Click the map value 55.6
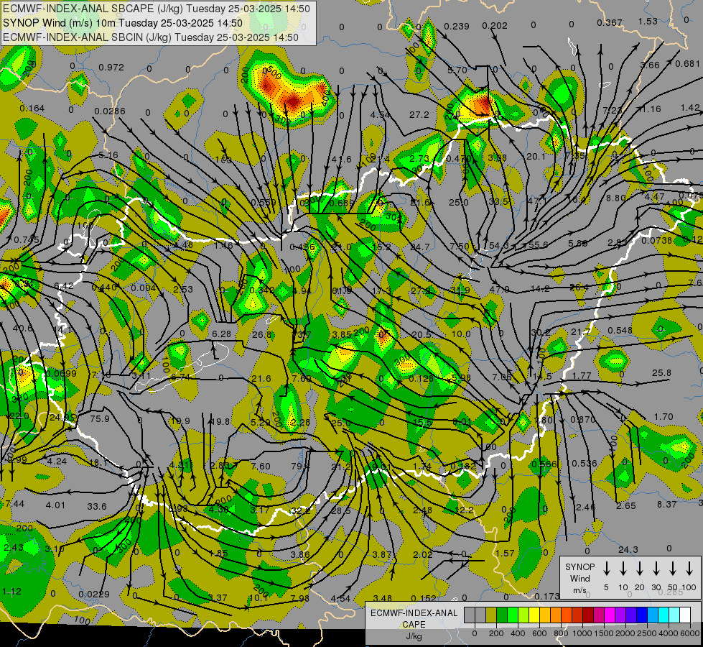 (x=538, y=244)
